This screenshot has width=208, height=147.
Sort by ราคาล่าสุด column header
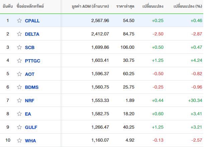pyautogui.click(x=125, y=6)
